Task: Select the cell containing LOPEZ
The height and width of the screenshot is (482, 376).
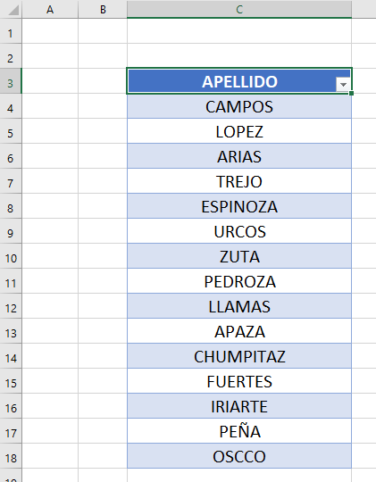Action: 239,131
